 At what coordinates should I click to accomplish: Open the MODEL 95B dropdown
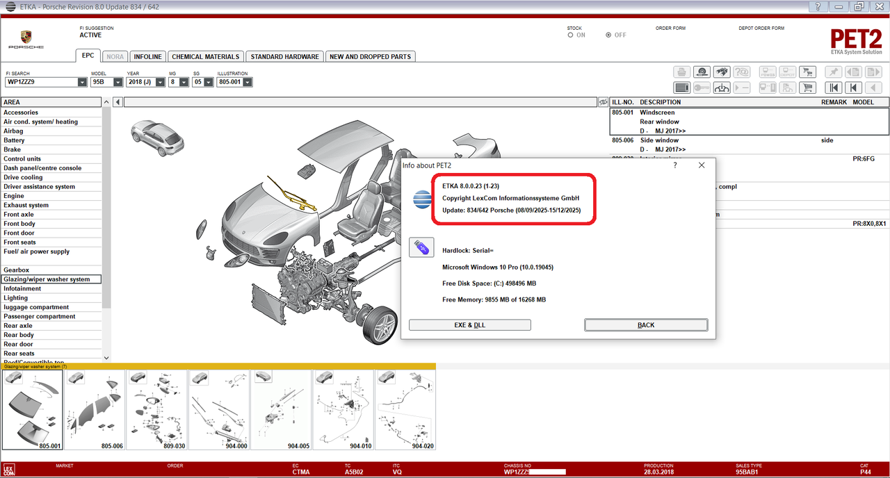point(118,82)
